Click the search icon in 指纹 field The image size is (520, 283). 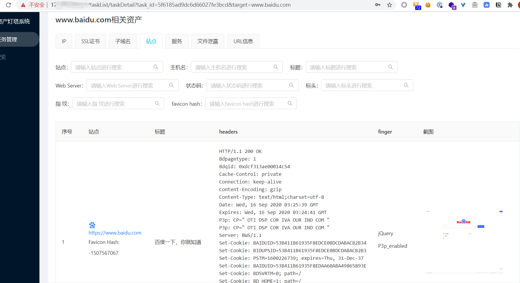(157, 103)
